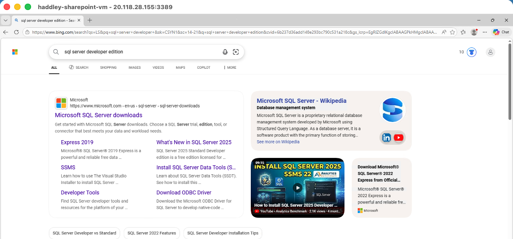
Task: Open the tab search dropdown arrow
Action: (x=5, y=20)
